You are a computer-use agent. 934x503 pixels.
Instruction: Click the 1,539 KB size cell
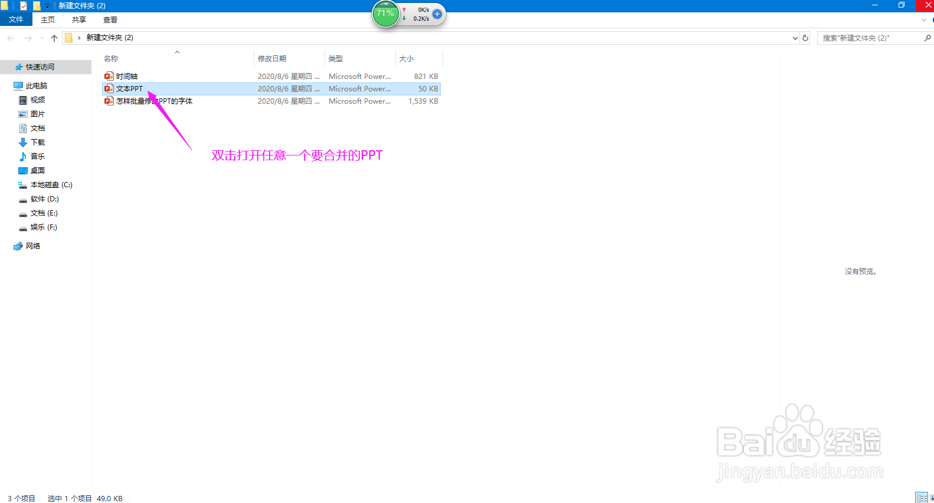click(x=423, y=101)
